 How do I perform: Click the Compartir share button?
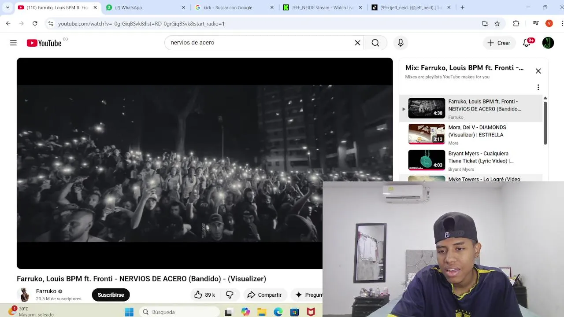pyautogui.click(x=264, y=295)
